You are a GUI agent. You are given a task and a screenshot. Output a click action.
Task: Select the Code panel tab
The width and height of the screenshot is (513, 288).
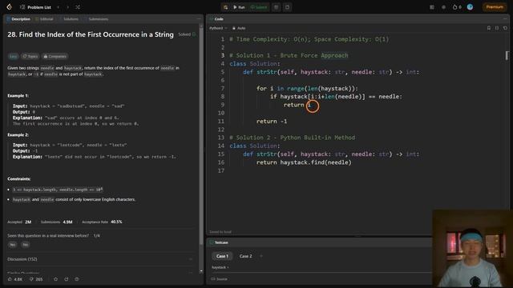(x=216, y=19)
